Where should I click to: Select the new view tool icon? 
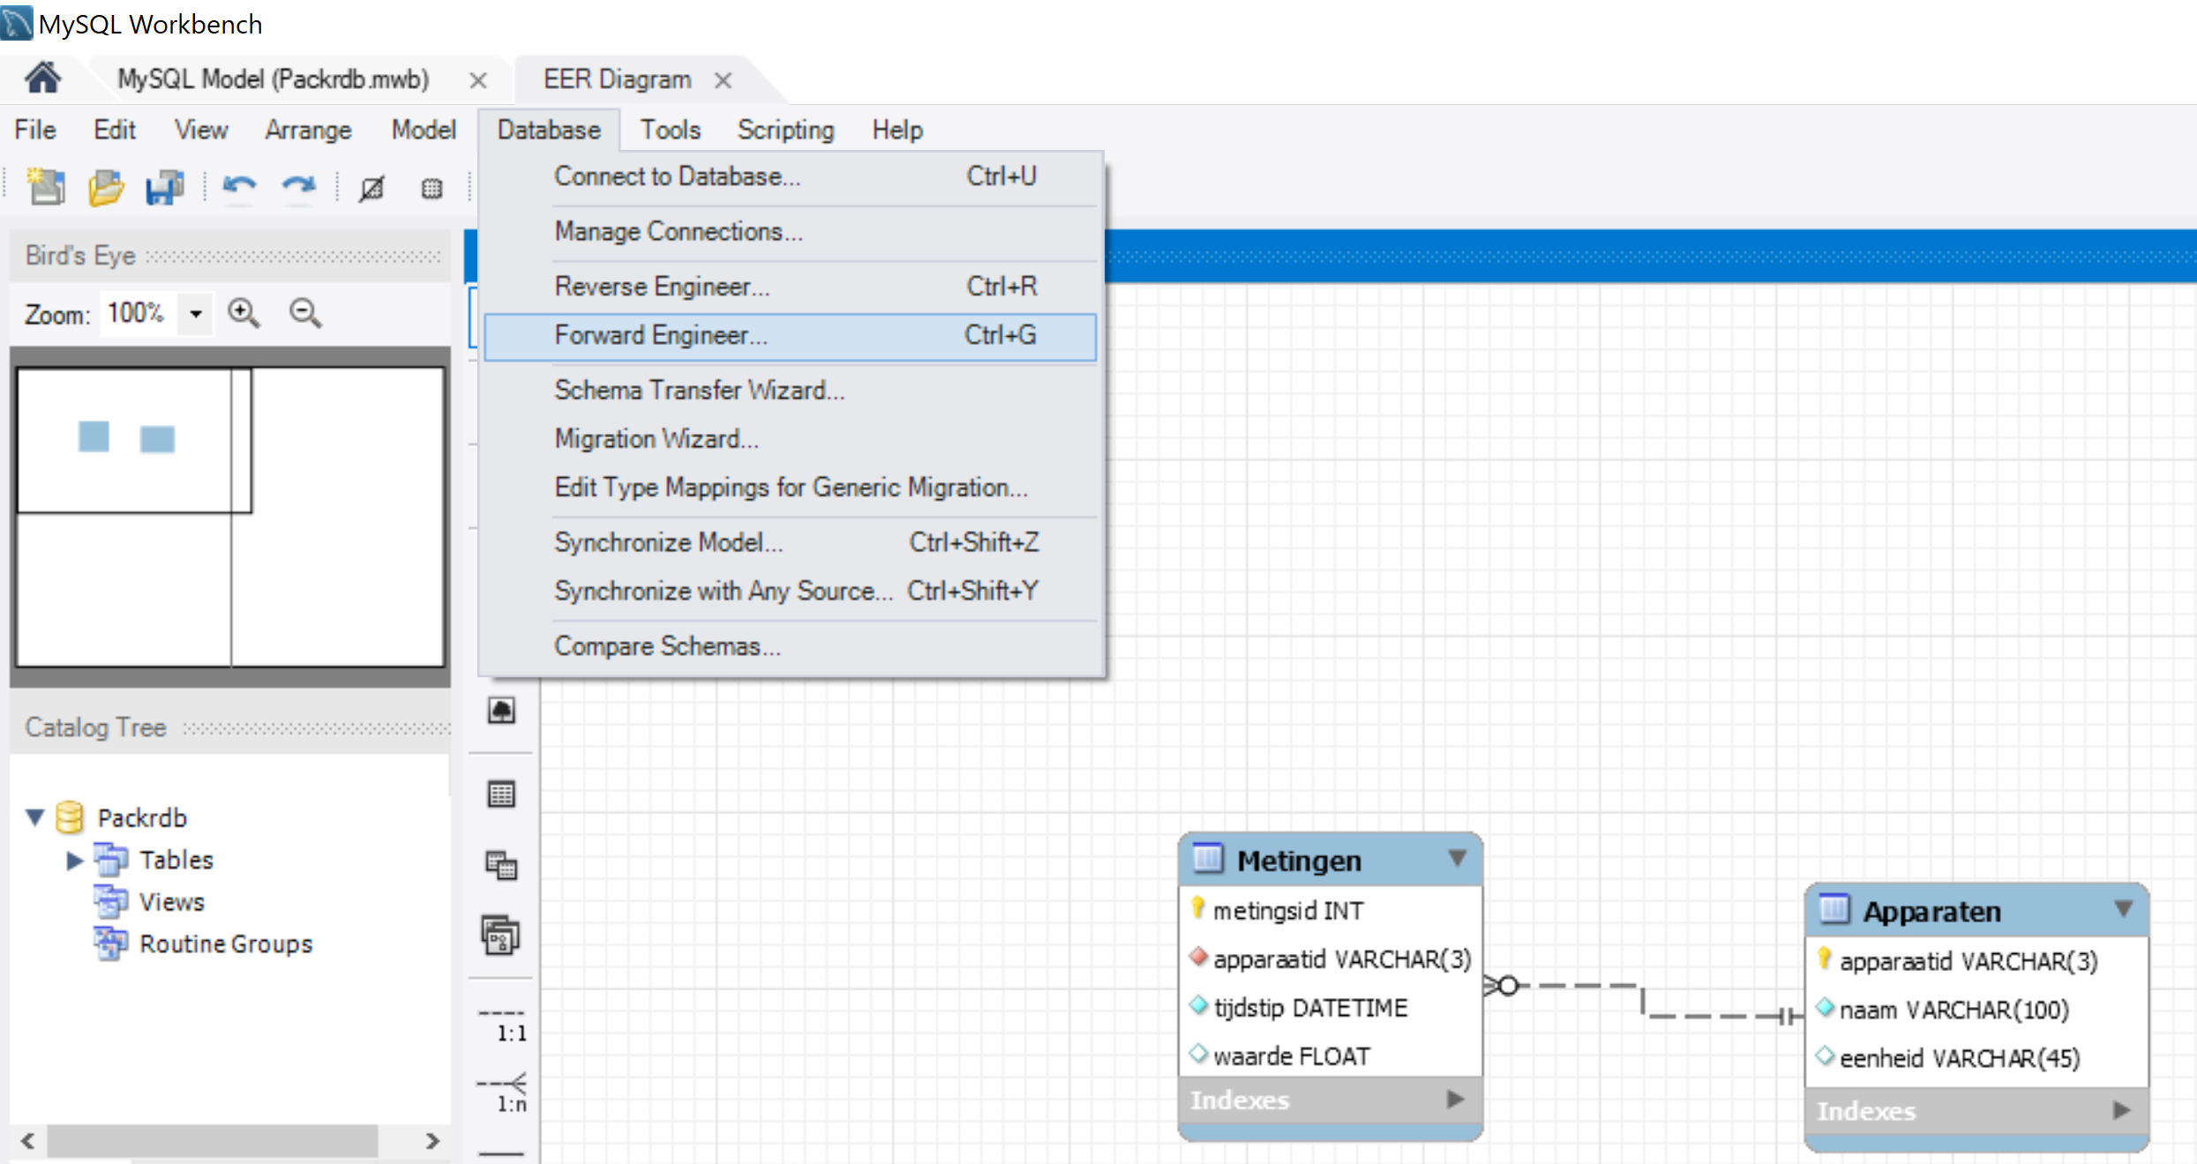point(501,865)
